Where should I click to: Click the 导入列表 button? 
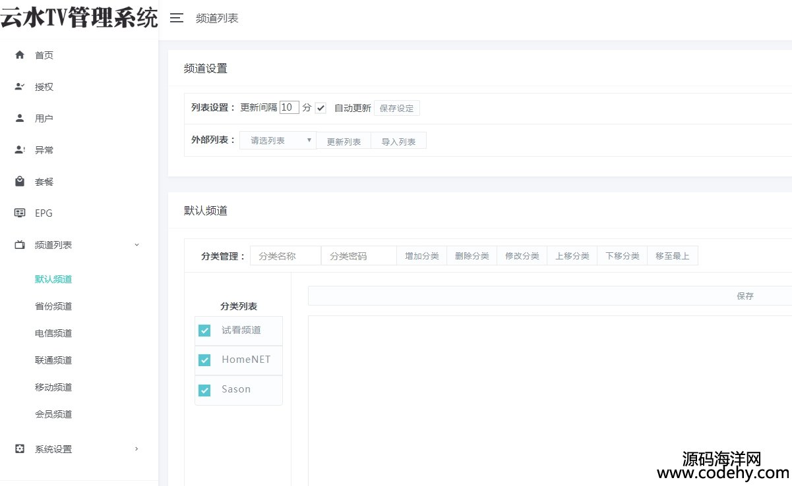398,141
